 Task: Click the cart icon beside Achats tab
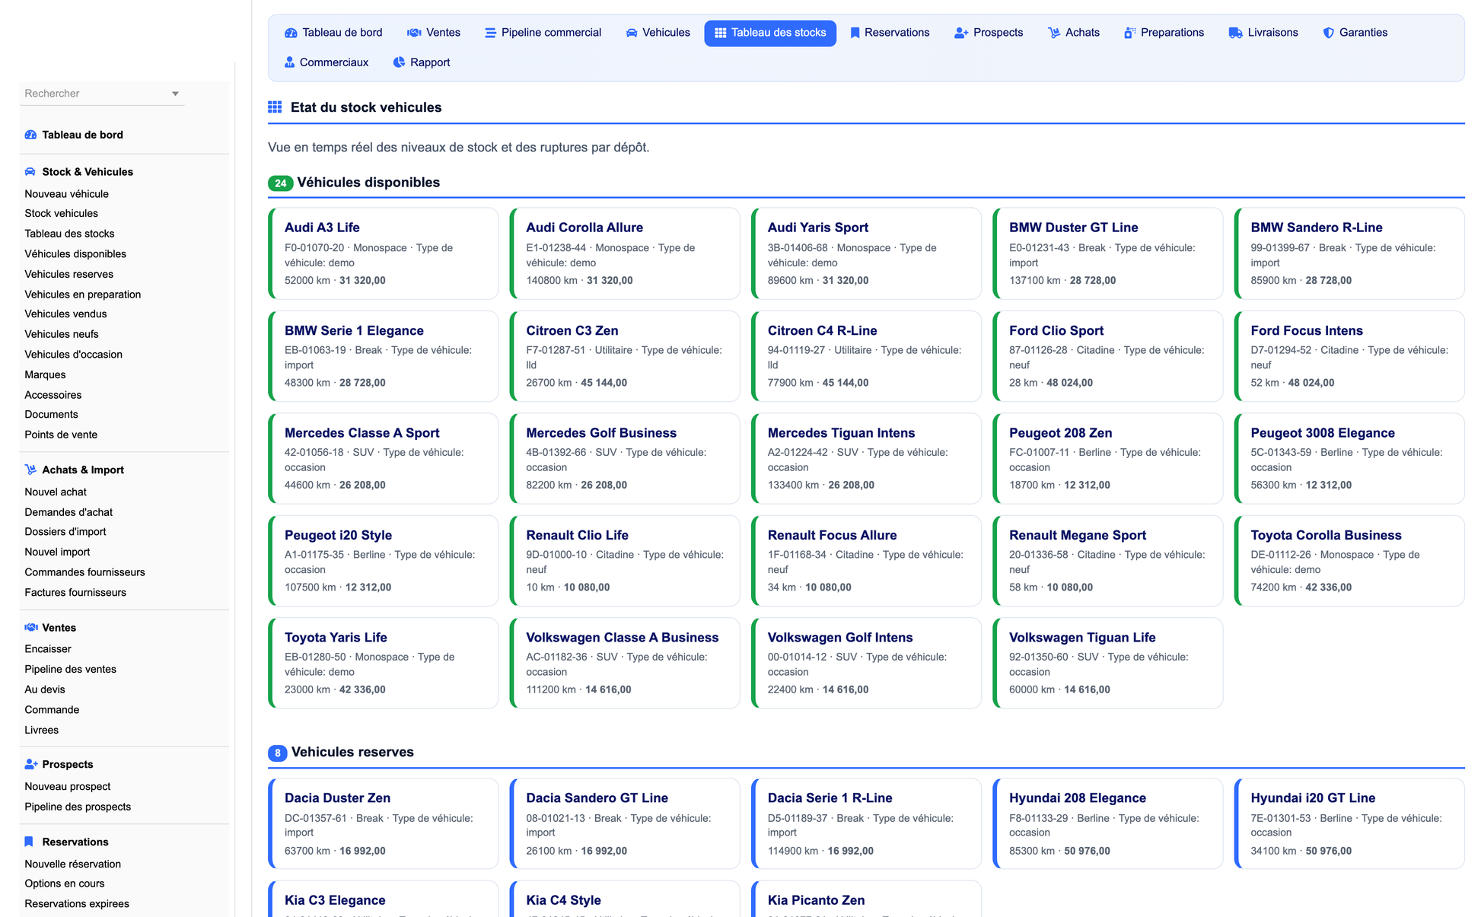[1054, 33]
